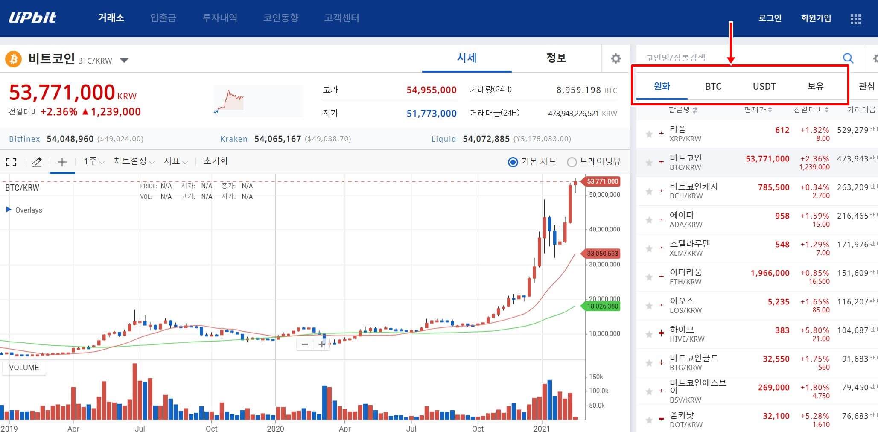Open 투자내역 menu
This screenshot has width=878, height=432.
(x=220, y=18)
